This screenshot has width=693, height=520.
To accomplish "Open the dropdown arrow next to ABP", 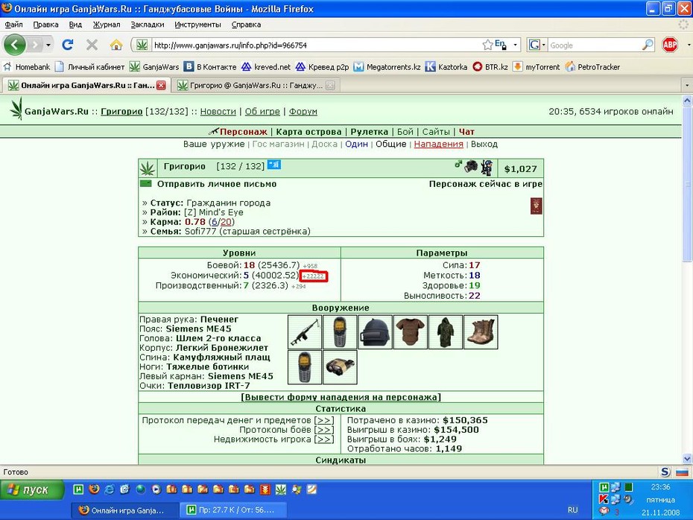I will pos(689,45).
